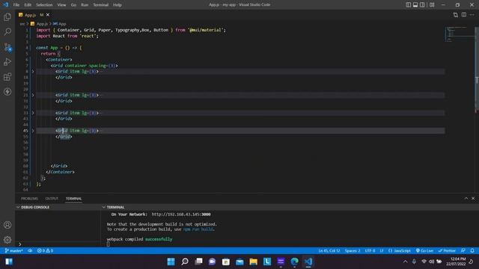The width and height of the screenshot is (479, 269).
Task: Open the Extensions view
Action: click(7, 77)
